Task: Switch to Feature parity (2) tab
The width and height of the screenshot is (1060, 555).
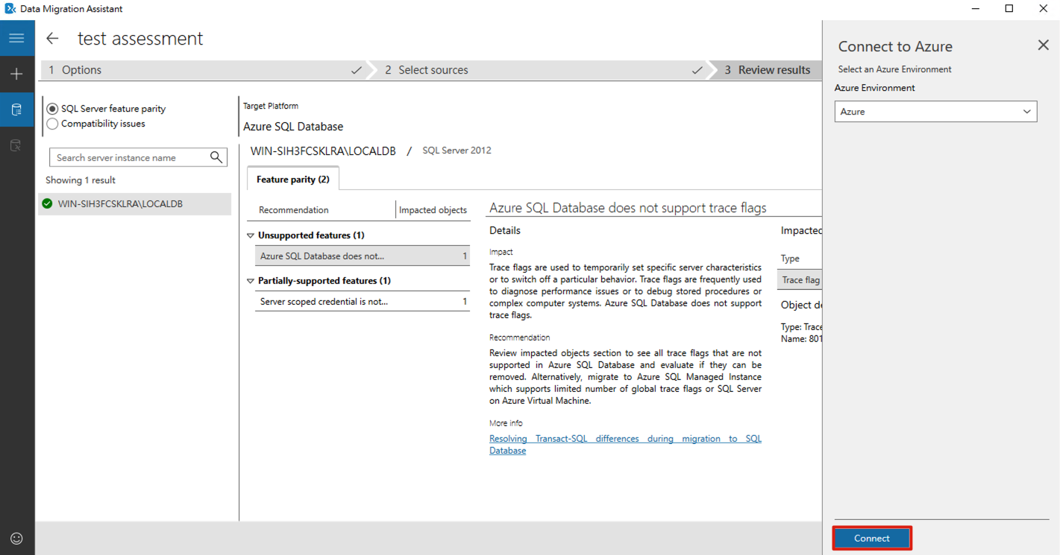Action: coord(292,180)
